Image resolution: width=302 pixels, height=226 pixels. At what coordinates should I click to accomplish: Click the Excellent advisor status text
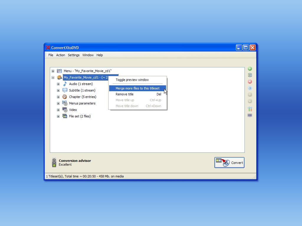point(65,164)
